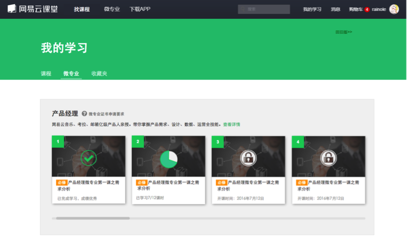
Task: Click the 查看详情 link
Action: click(231, 124)
